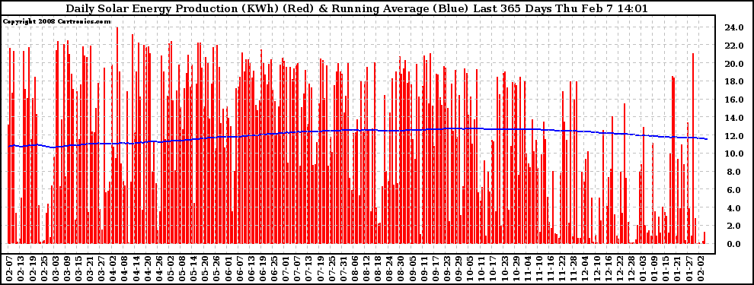Click the 20.0 y-axis label
Screen dimensions: 754x285
coord(734,64)
